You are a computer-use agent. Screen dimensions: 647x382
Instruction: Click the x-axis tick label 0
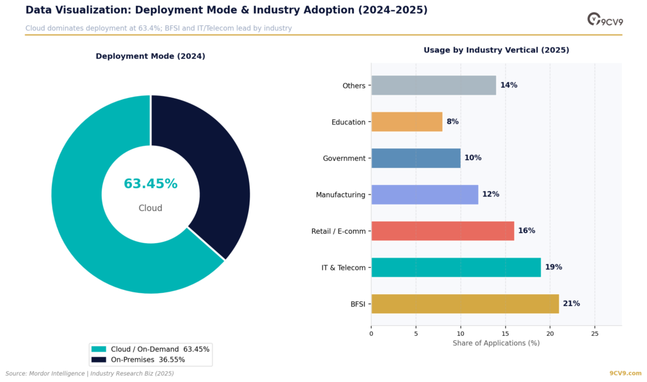click(372, 334)
